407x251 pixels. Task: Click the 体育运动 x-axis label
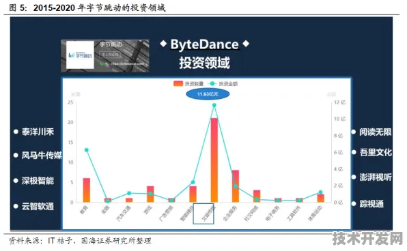click(x=315, y=213)
